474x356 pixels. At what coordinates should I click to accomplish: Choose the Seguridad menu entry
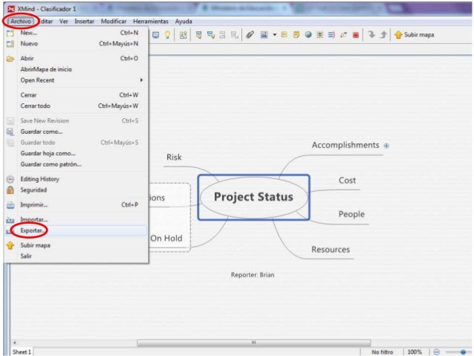tap(76, 190)
